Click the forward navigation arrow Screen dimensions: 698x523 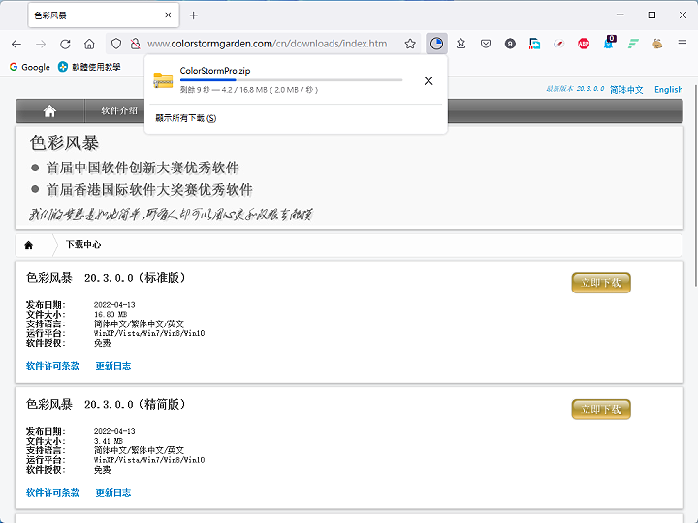41,44
